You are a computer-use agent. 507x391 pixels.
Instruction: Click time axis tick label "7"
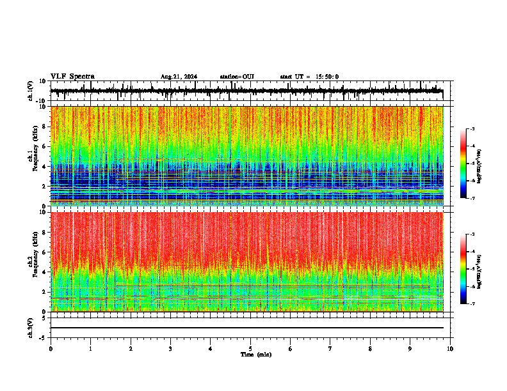[x=330, y=349]
